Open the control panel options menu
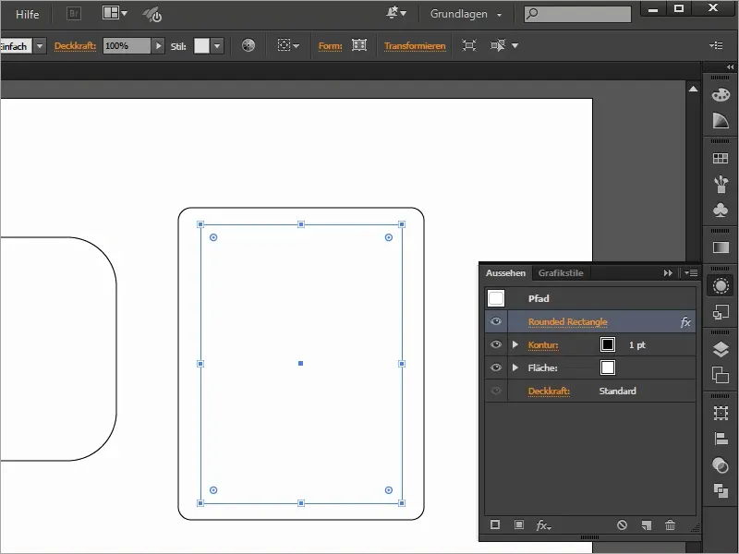 click(717, 45)
